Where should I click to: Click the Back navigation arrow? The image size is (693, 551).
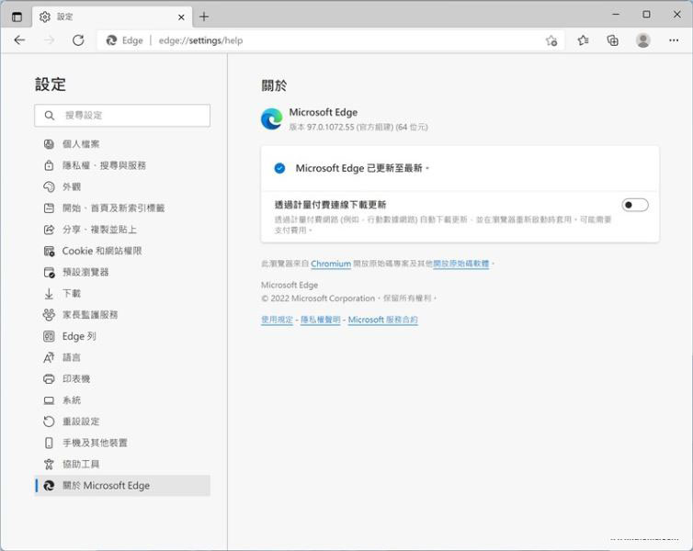point(20,40)
